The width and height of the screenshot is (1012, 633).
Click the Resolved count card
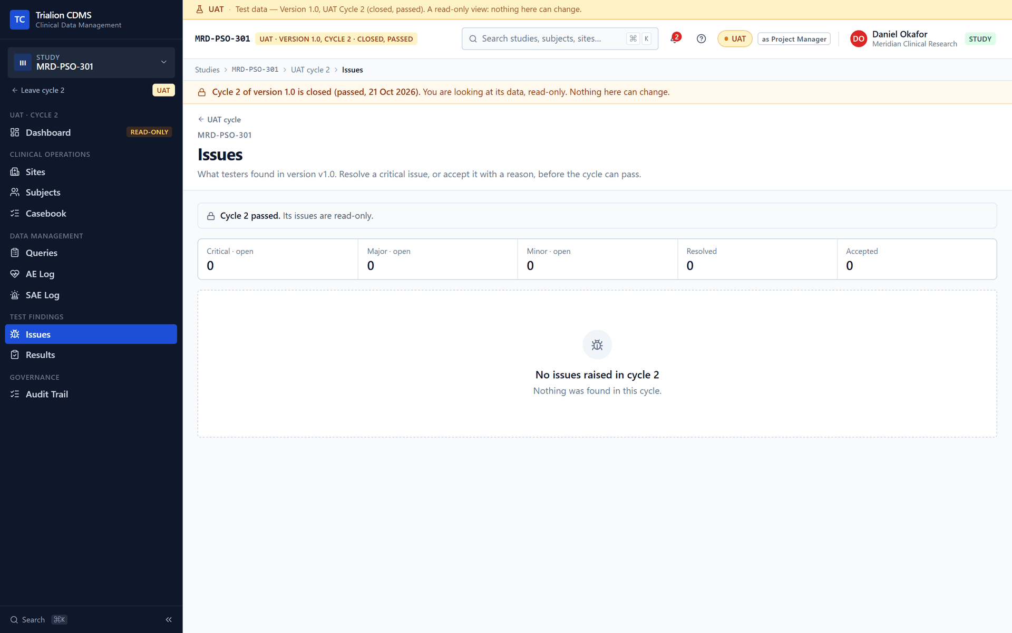[757, 259]
